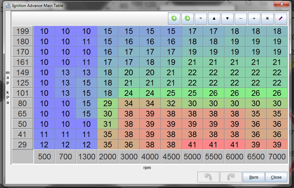
Task: Click the Burn button
Action: tap(253, 177)
